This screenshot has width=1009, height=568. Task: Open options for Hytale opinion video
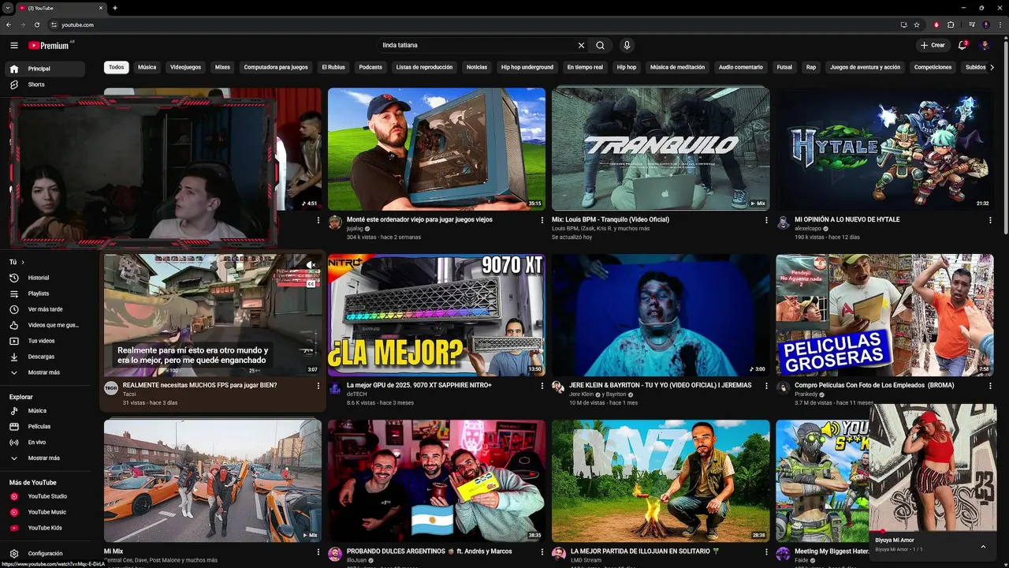(x=991, y=220)
